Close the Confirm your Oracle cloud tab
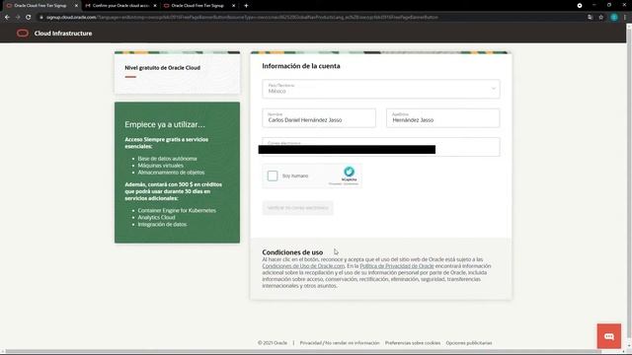 pos(155,6)
